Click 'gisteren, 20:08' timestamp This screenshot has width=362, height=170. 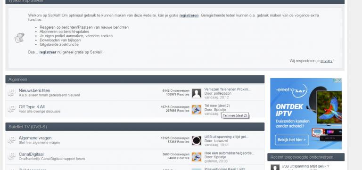tap(216, 161)
